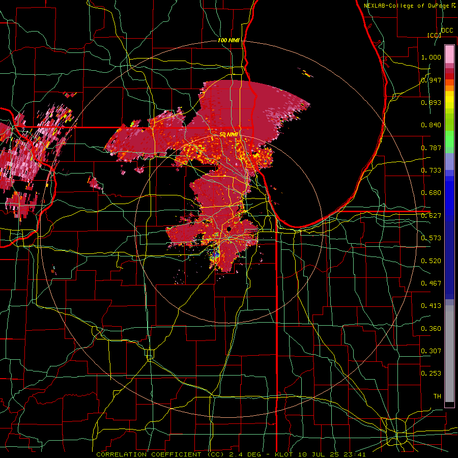Click the TH label near the scale bottom
Viewport: 458px width, 458px height.
click(437, 396)
